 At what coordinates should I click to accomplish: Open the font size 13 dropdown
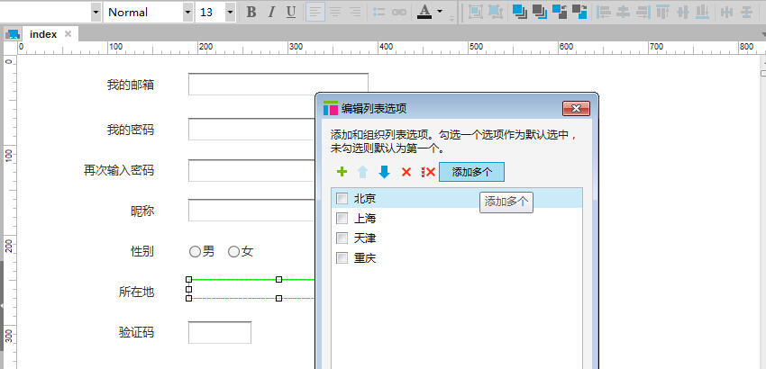230,12
